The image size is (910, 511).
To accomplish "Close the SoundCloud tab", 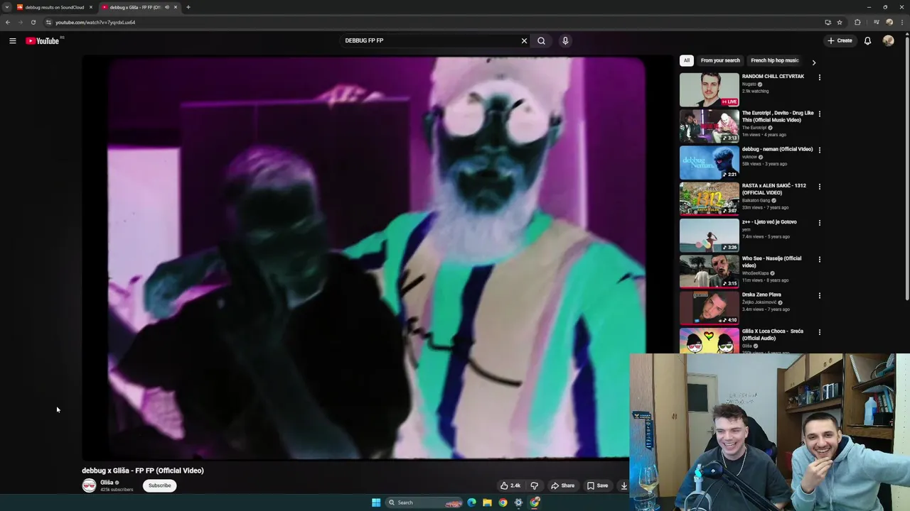I will click(x=91, y=7).
